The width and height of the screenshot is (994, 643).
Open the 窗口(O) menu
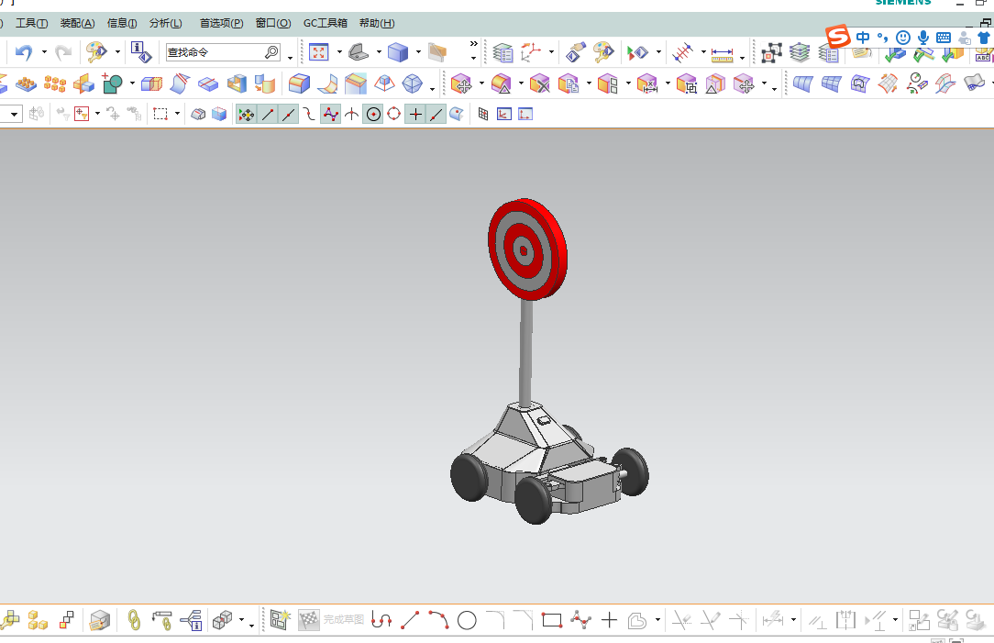273,24
